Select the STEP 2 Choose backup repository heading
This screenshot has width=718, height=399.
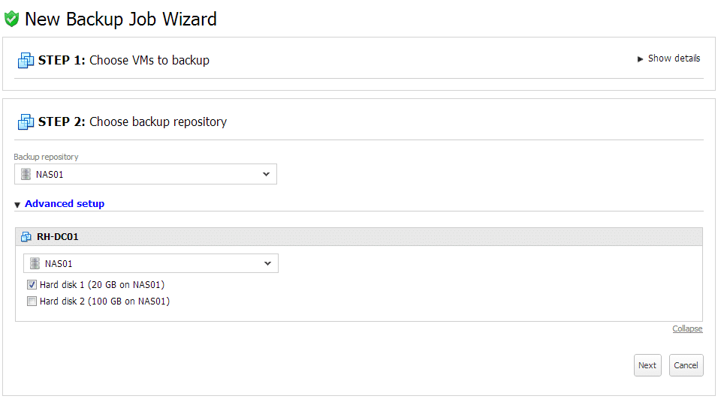point(132,122)
